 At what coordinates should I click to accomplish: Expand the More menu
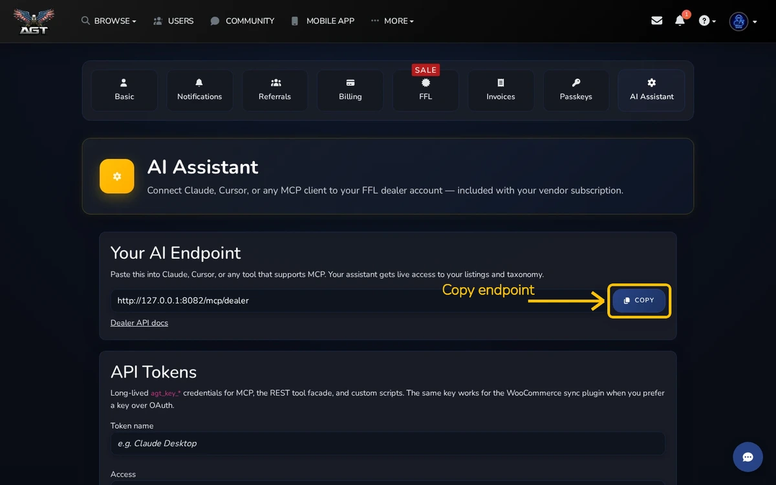(392, 21)
